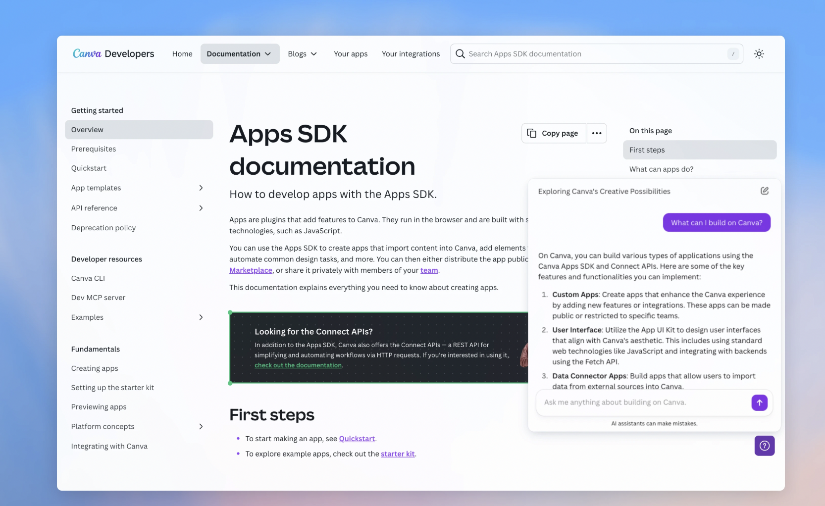This screenshot has width=825, height=506.
Task: Click the Canva Developers logo
Action: (113, 53)
